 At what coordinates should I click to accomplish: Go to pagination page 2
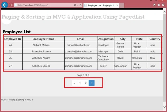86,83
